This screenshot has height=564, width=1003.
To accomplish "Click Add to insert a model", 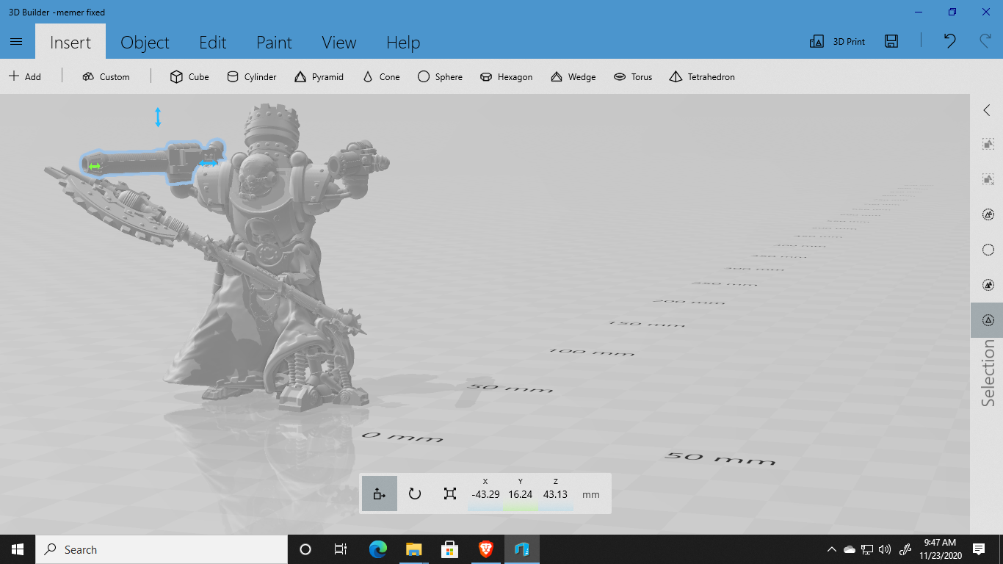I will coord(25,76).
